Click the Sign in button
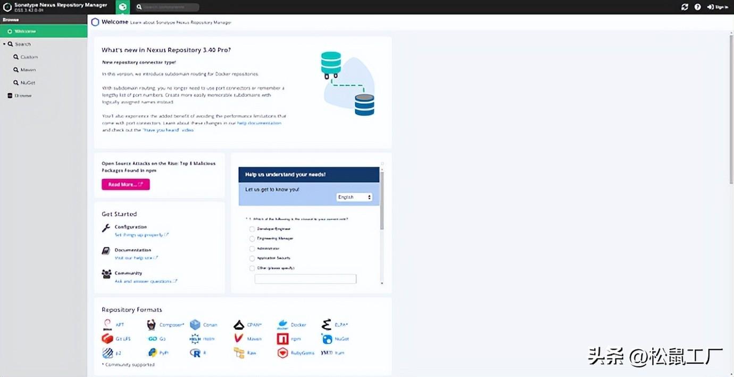The height and width of the screenshot is (377, 734). (x=718, y=7)
